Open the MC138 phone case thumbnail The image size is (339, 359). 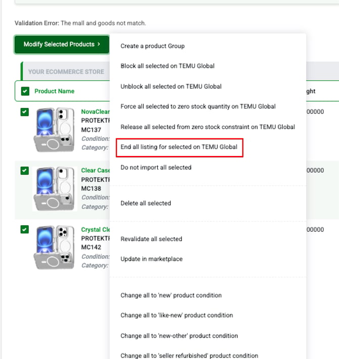click(x=54, y=189)
